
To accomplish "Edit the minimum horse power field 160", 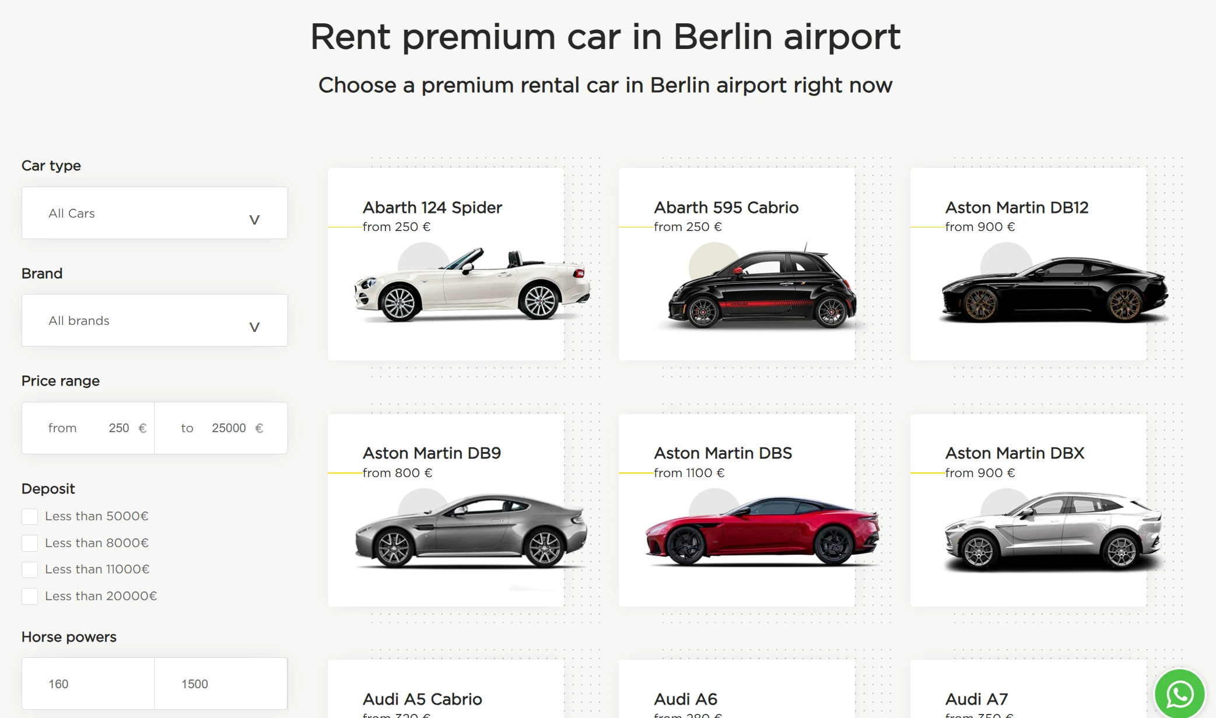I will point(87,684).
